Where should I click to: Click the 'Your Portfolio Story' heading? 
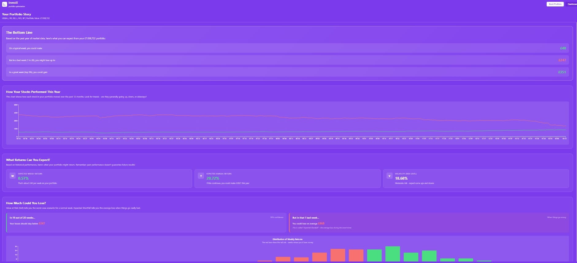[17, 14]
